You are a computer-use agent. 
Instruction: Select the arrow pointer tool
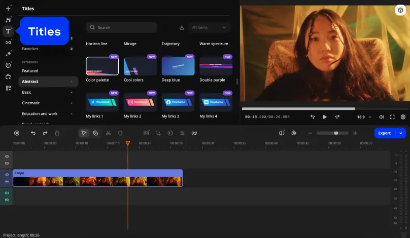(84, 133)
